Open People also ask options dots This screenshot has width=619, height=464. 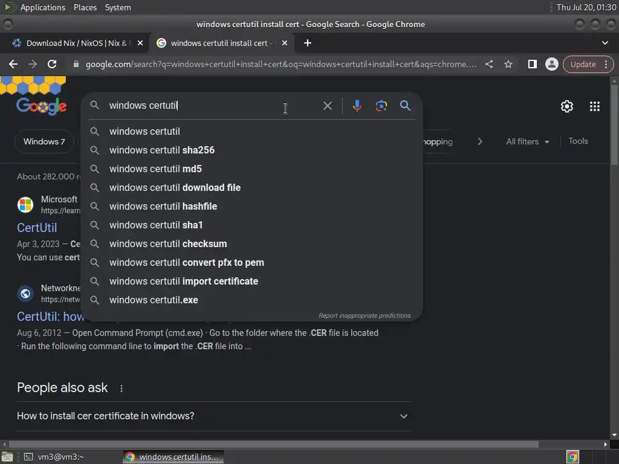pyautogui.click(x=122, y=388)
